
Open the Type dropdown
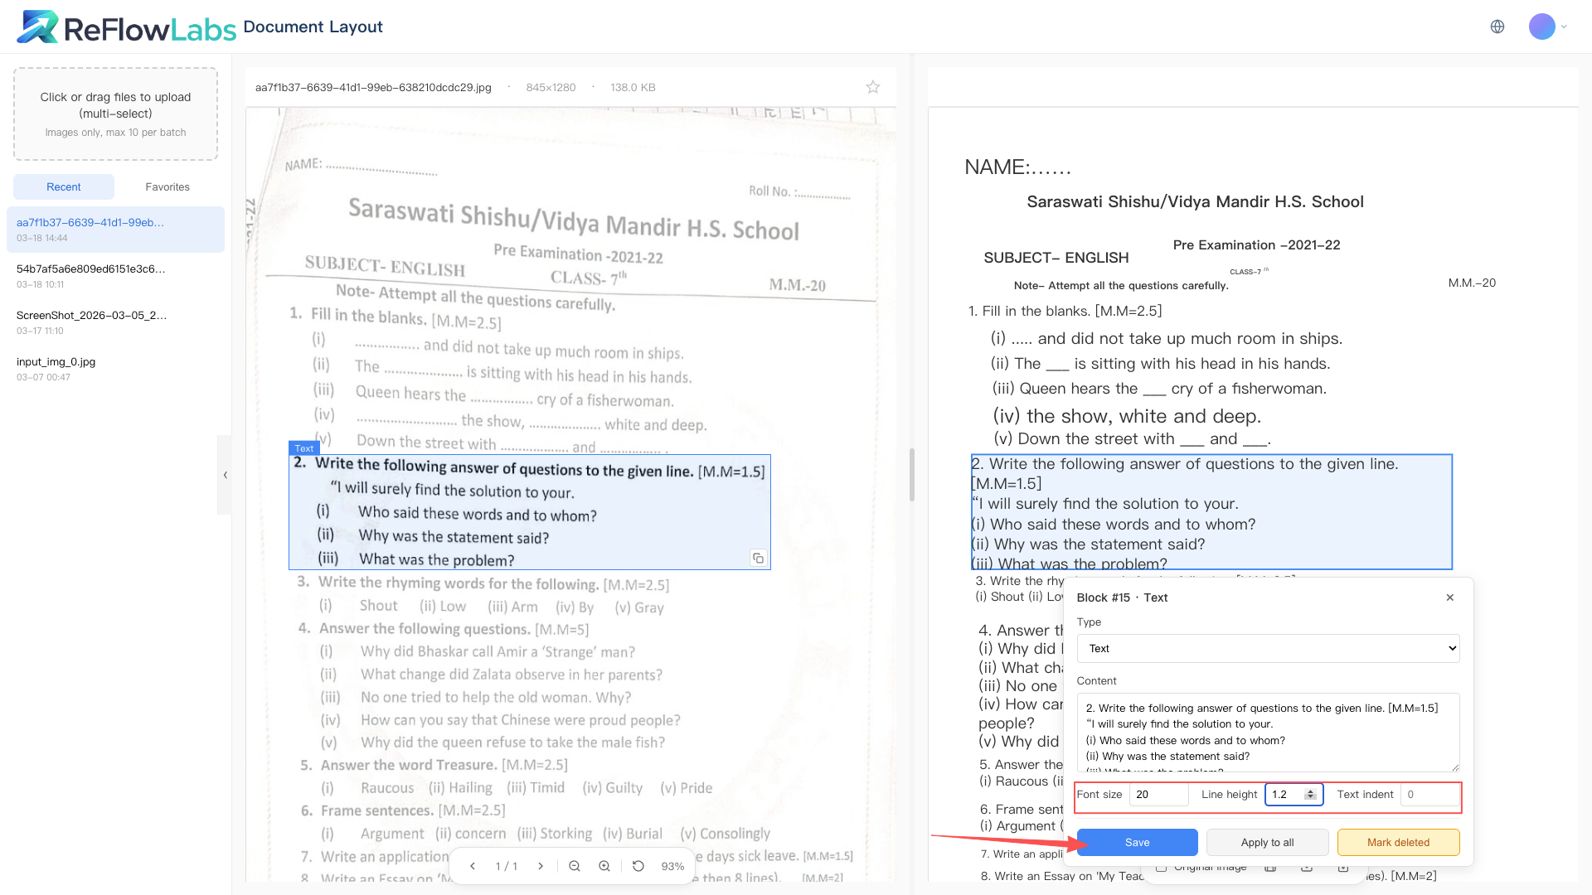coord(1268,648)
